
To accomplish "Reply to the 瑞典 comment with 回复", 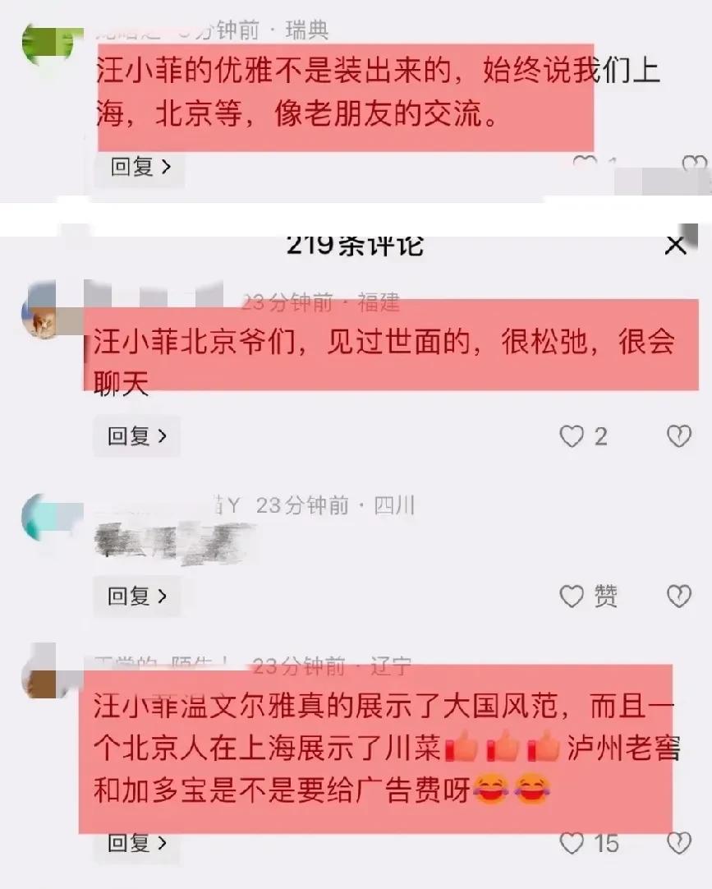I will coord(140,167).
